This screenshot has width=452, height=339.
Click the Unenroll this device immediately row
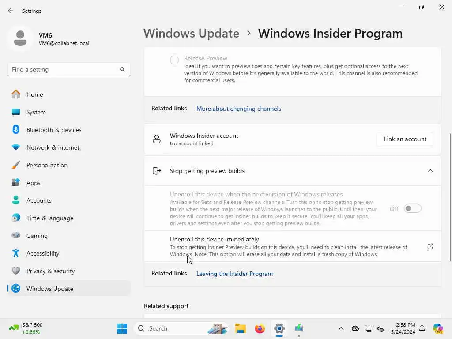click(292, 246)
